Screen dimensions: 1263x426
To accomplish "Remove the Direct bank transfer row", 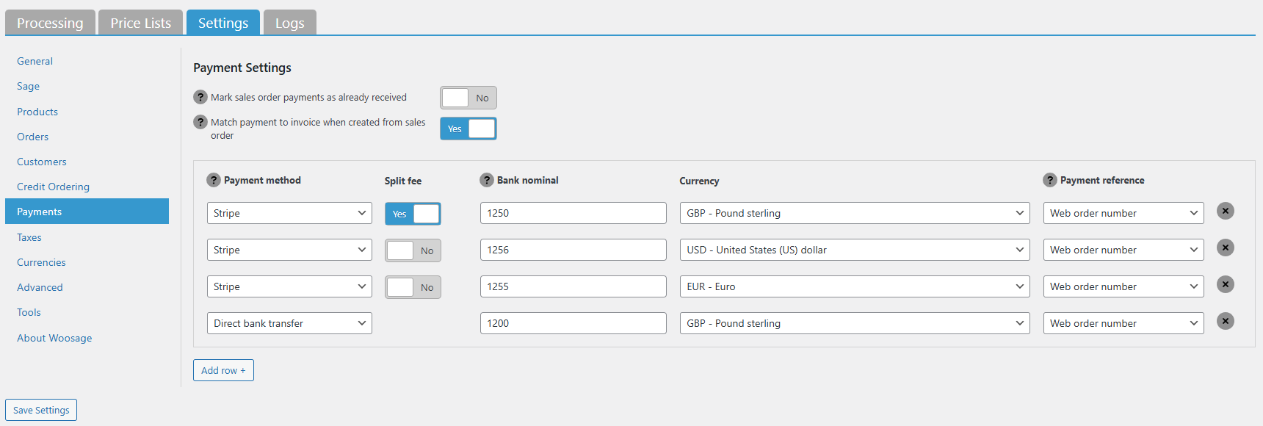I will 1225,322.
